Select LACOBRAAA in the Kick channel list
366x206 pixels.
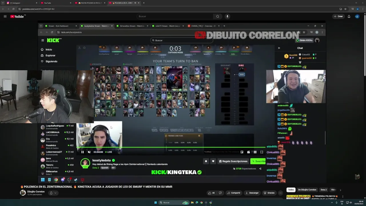(x=57, y=133)
